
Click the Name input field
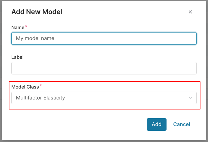pos(104,38)
